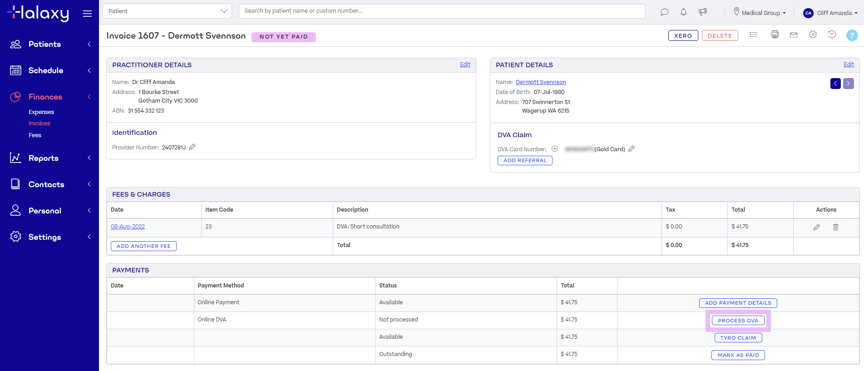The image size is (864, 371).
Task: Open the Cliff Amanda user menu
Action: (x=830, y=13)
